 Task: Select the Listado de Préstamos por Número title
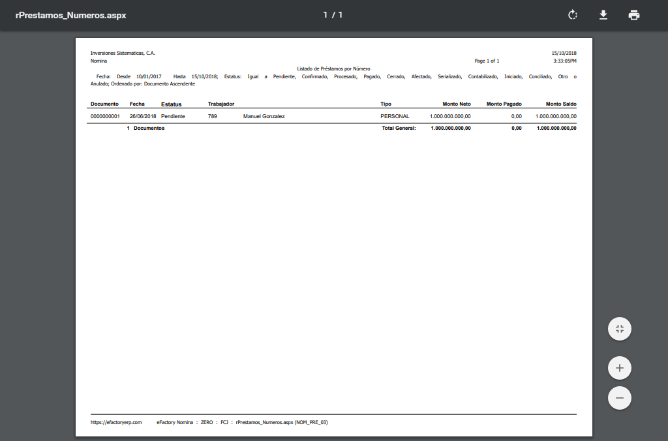click(333, 68)
